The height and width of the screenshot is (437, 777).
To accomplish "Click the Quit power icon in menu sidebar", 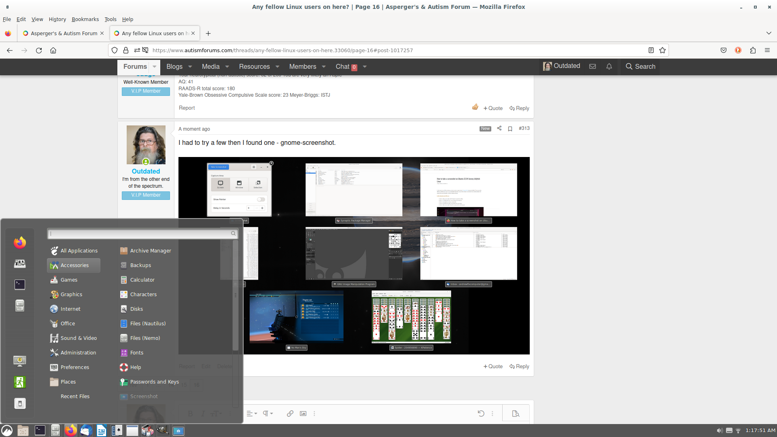I will pyautogui.click(x=19, y=403).
